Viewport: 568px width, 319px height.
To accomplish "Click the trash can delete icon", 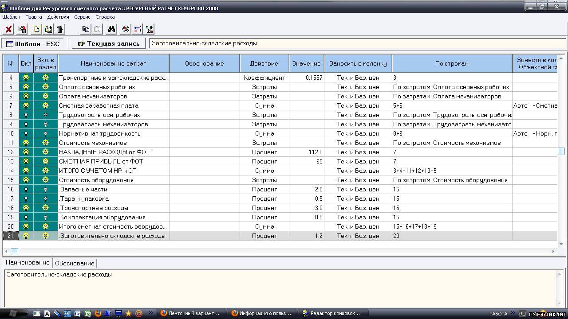I will (60, 29).
